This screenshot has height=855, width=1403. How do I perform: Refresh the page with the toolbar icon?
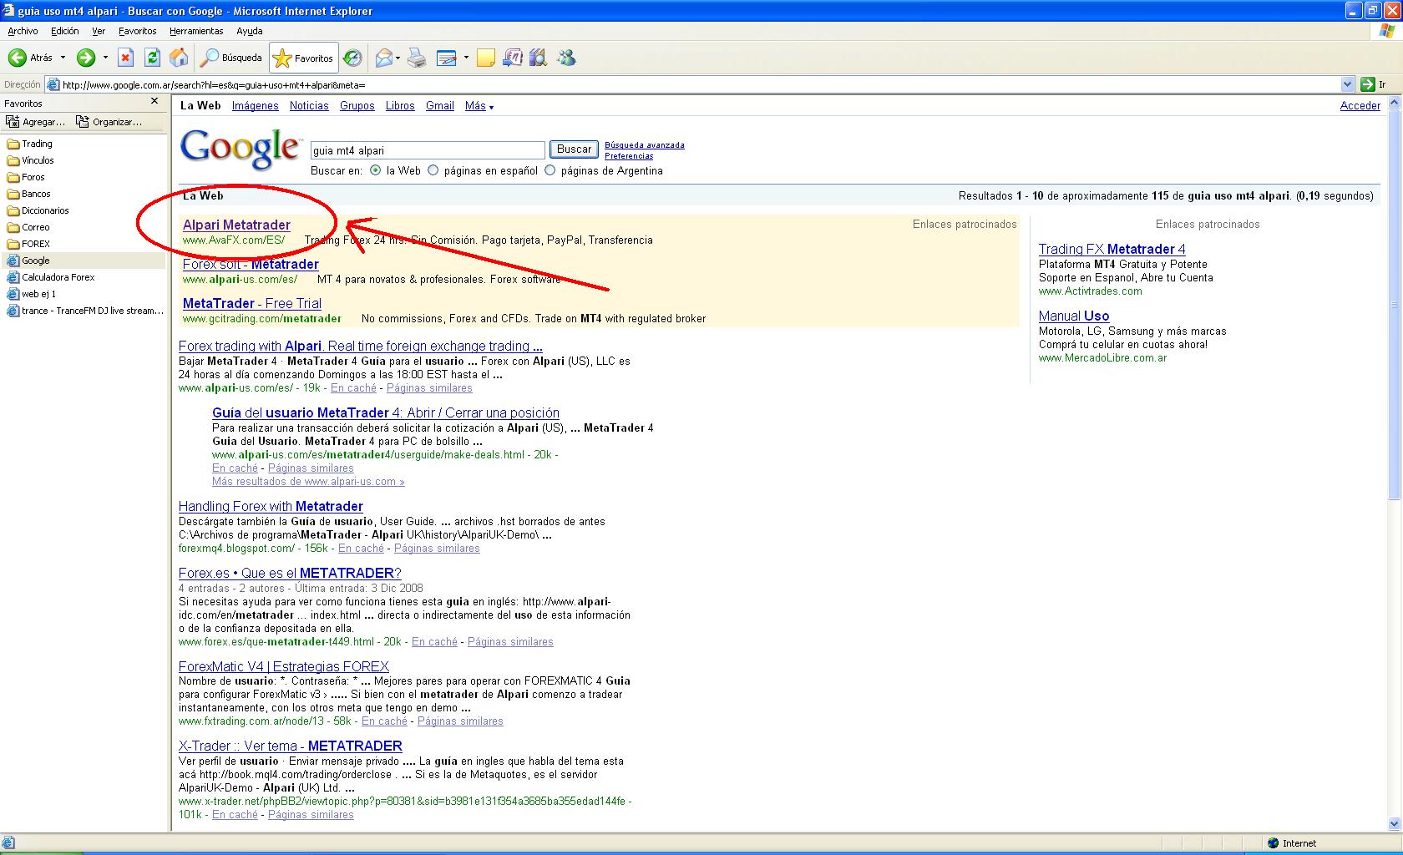(x=152, y=58)
